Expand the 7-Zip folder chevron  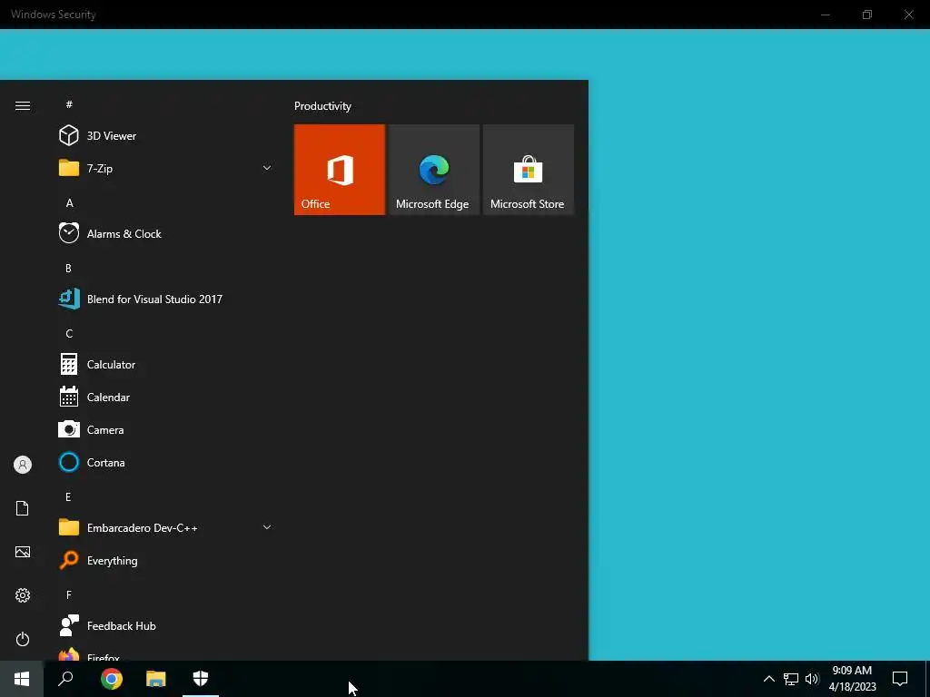267,168
